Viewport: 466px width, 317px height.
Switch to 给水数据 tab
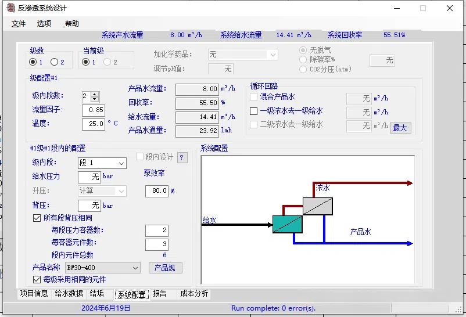[69, 294]
